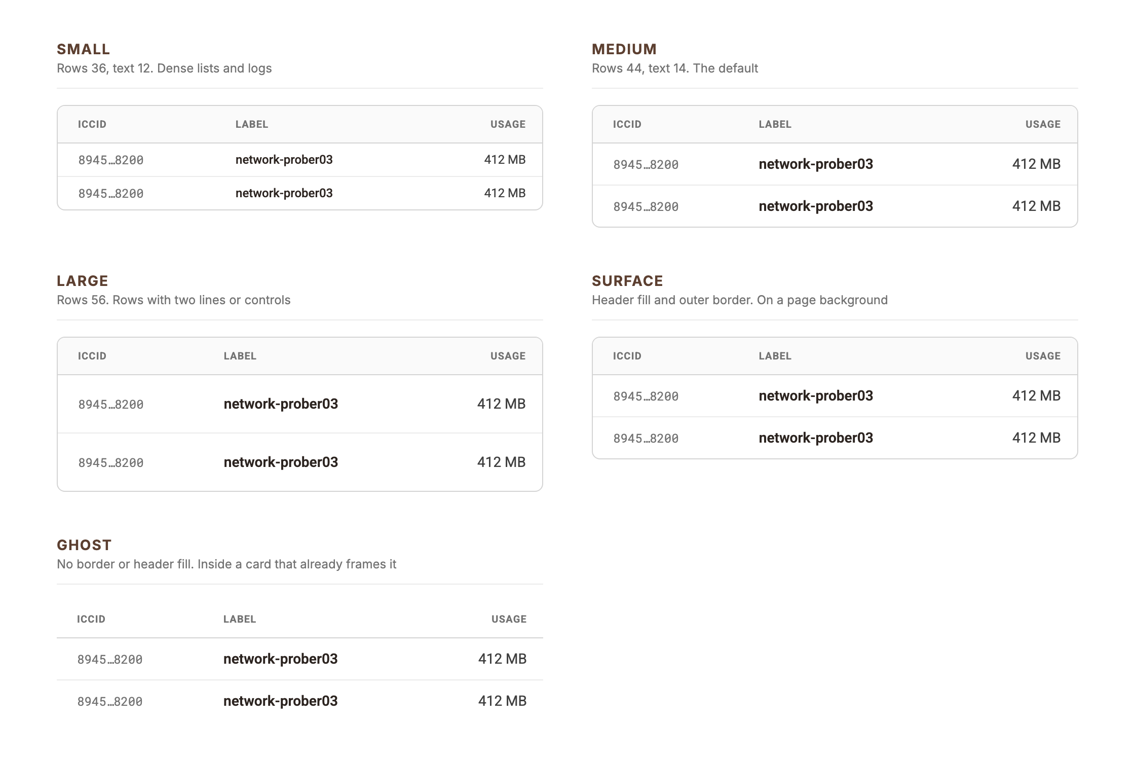Click the ICCID column header in the Medium table
Image resolution: width=1135 pixels, height=757 pixels.
627,124
